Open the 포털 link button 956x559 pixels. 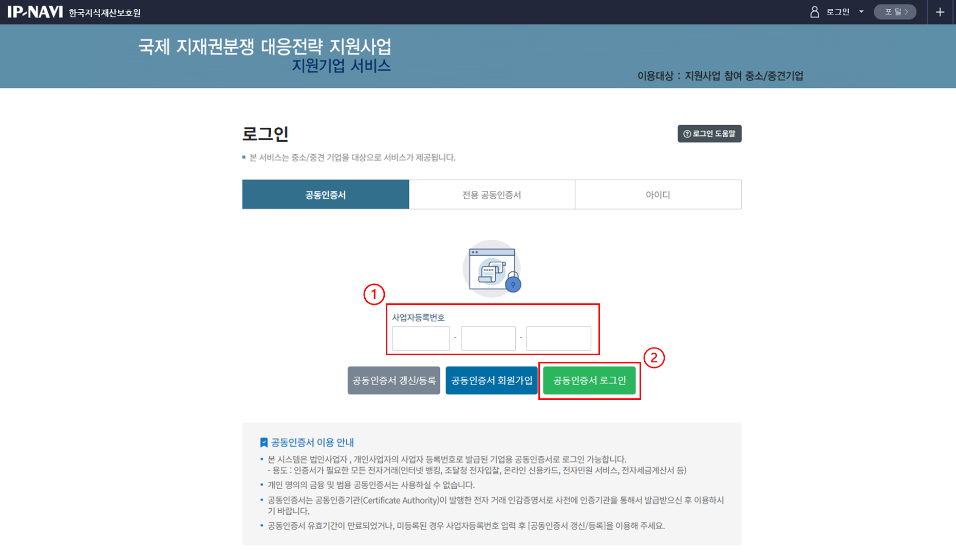coord(895,12)
